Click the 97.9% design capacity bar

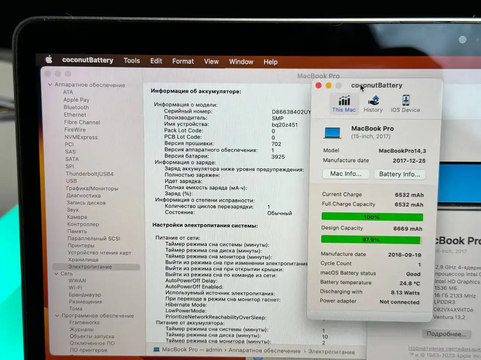[371, 239]
